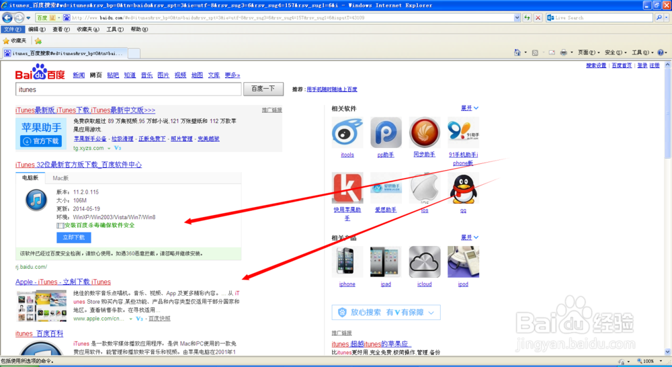The height and width of the screenshot is (367, 672).
Task: Click the 搜索设置 link
Action: pyautogui.click(x=596, y=66)
